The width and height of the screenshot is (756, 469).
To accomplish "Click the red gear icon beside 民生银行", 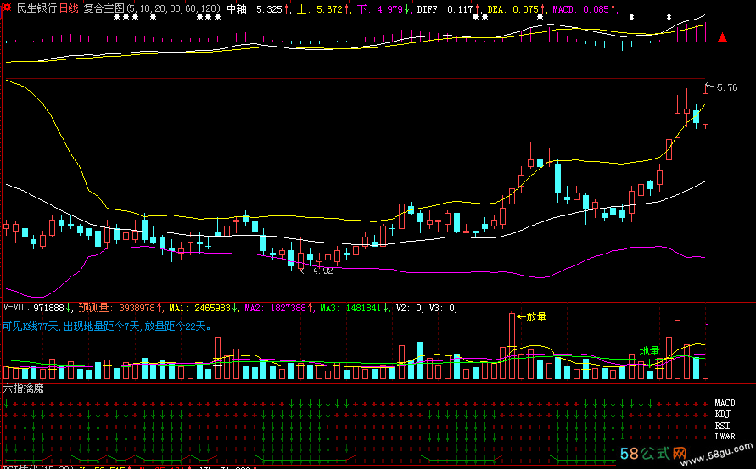I will 8,8.
